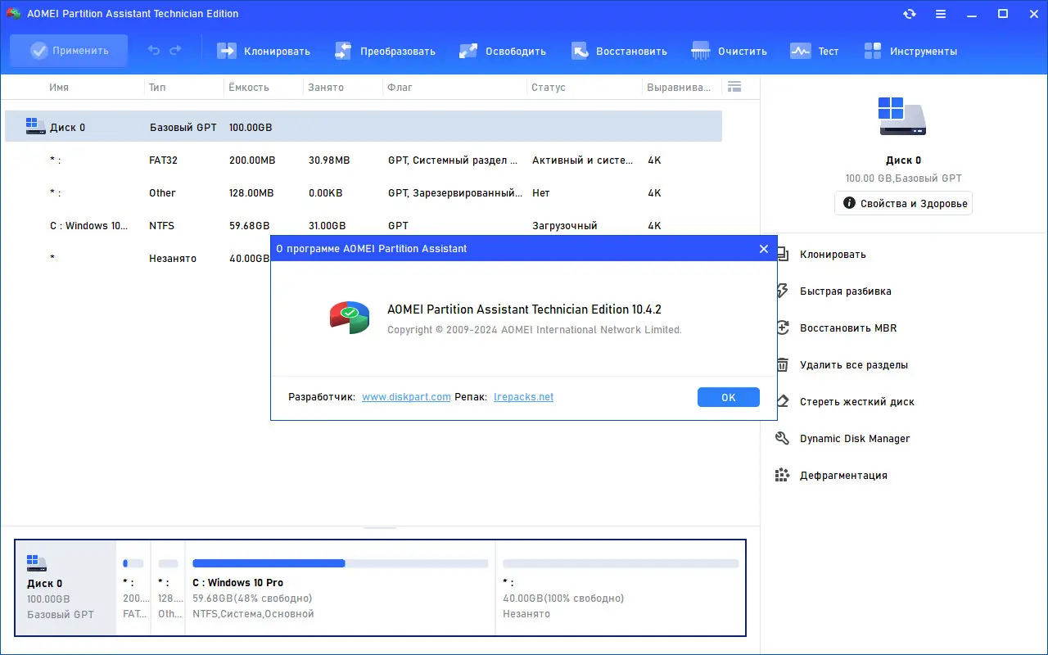The height and width of the screenshot is (655, 1048).
Task: Select the 128MB Other partition block in disk map
Action: tap(168, 588)
